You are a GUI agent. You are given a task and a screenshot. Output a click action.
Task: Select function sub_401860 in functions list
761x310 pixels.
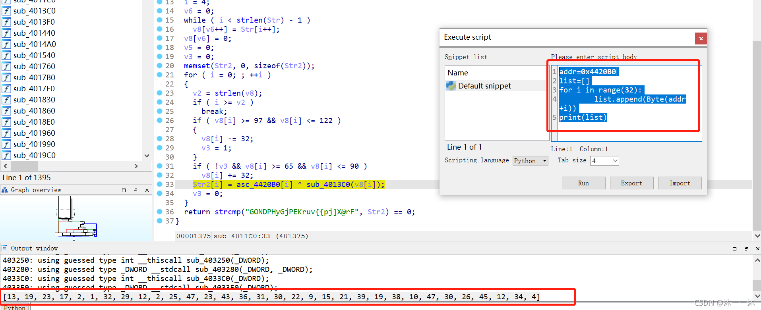click(34, 111)
